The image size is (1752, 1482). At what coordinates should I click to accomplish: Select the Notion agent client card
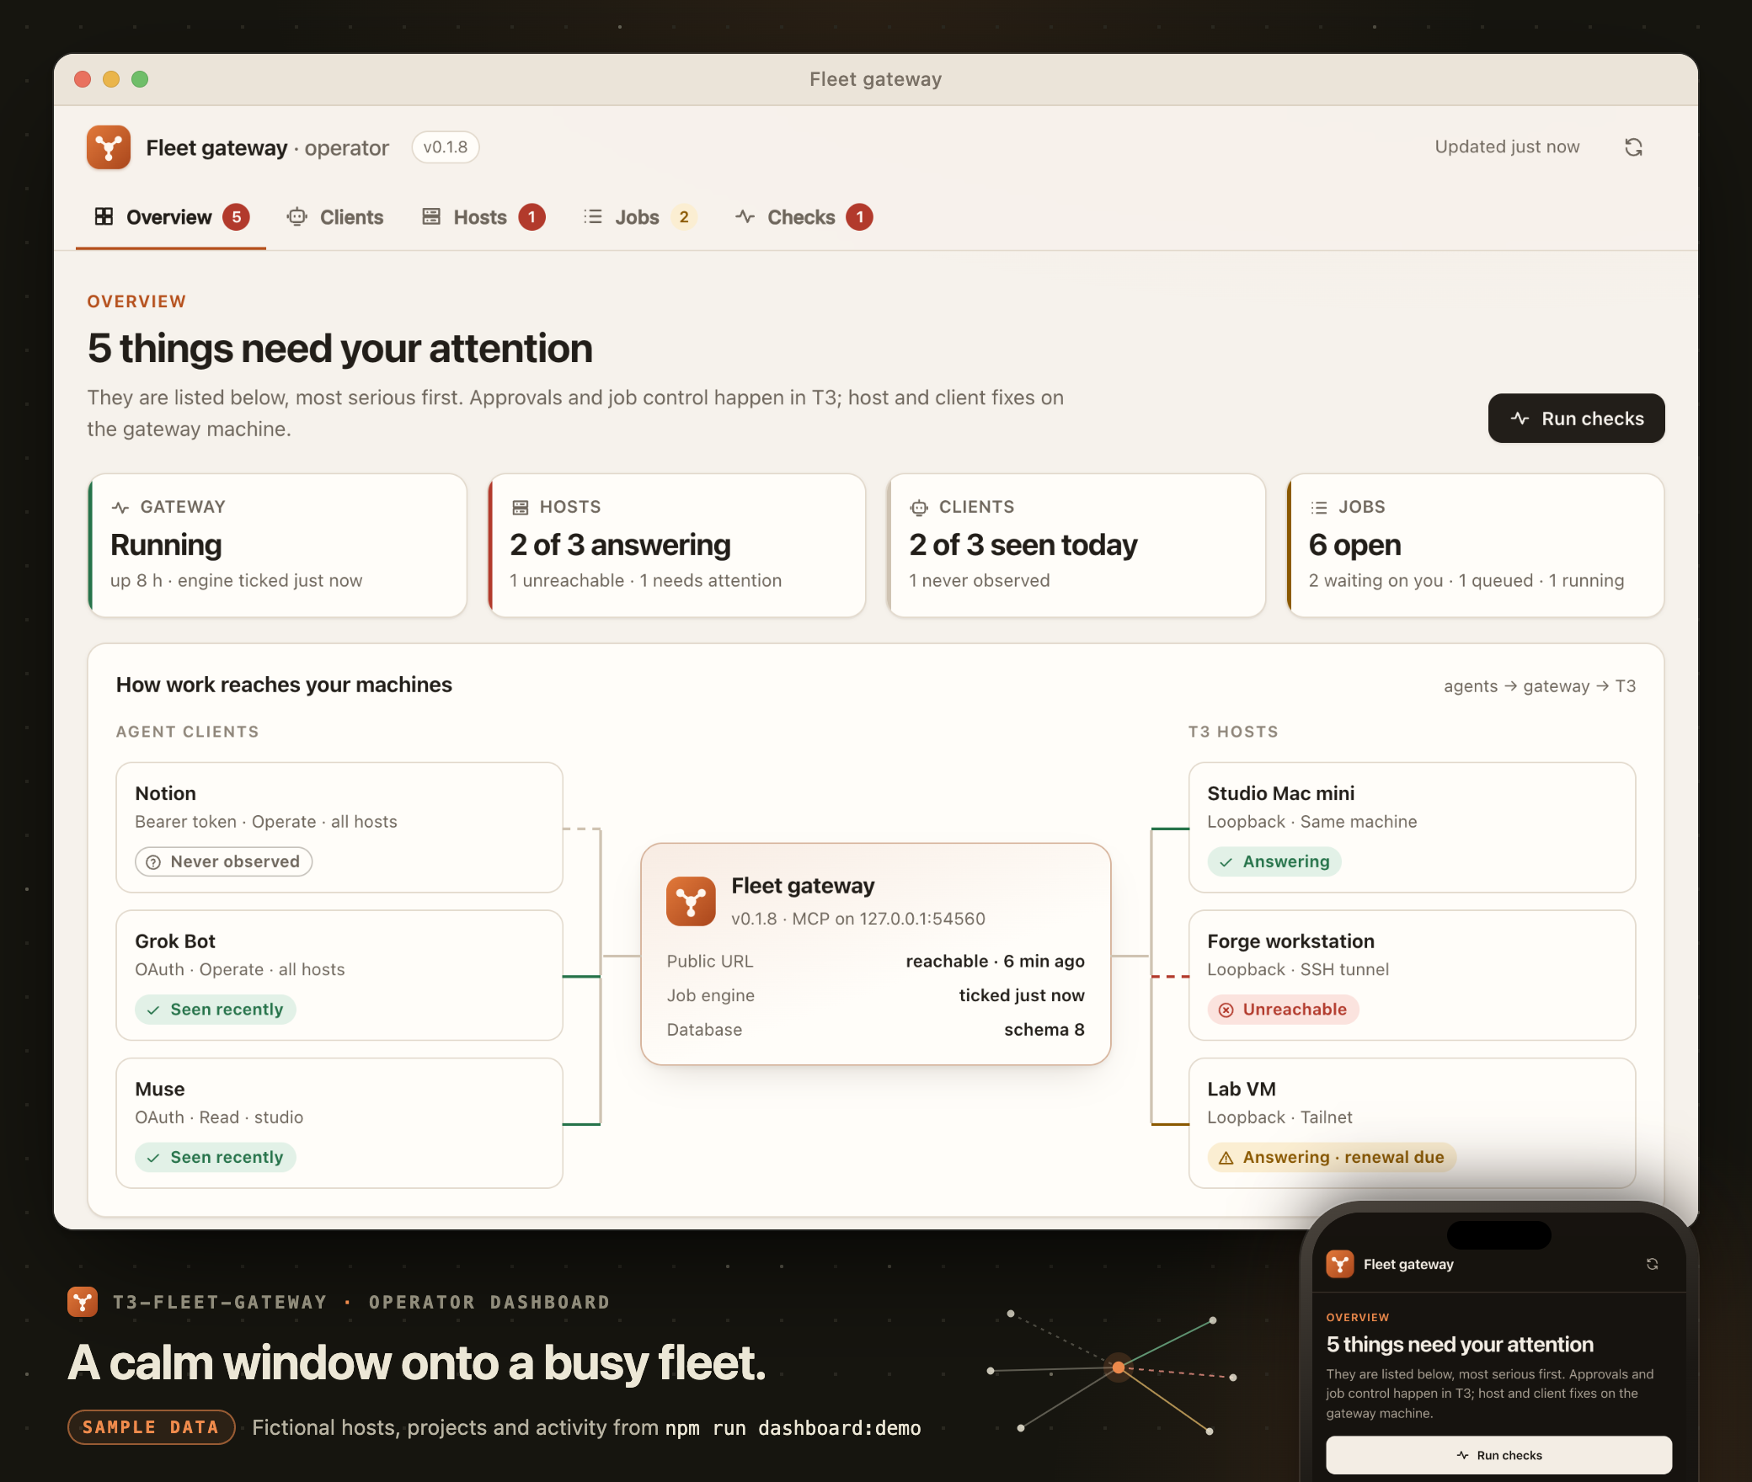coord(339,828)
